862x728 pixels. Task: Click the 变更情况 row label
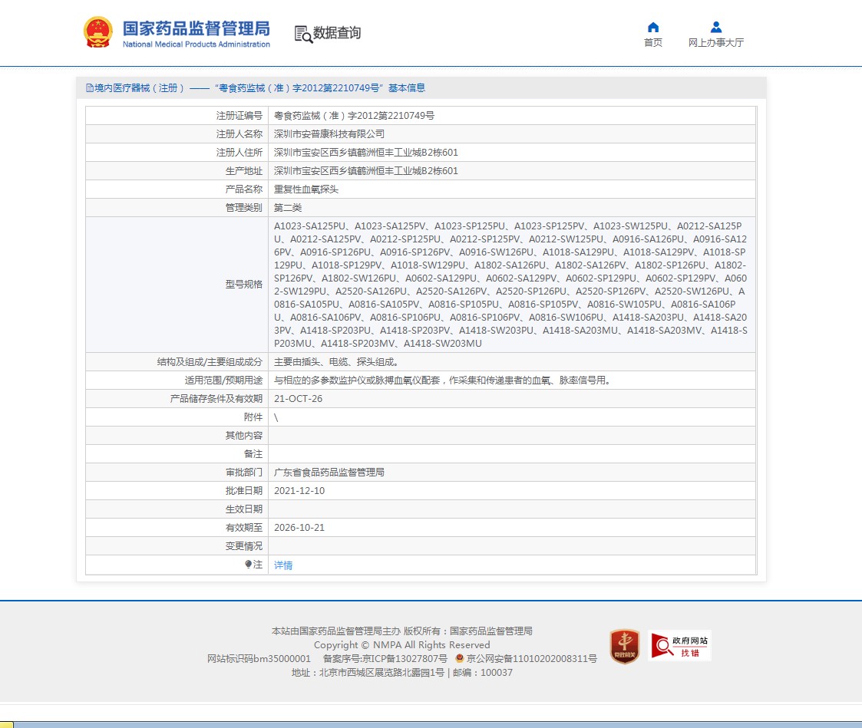(243, 546)
